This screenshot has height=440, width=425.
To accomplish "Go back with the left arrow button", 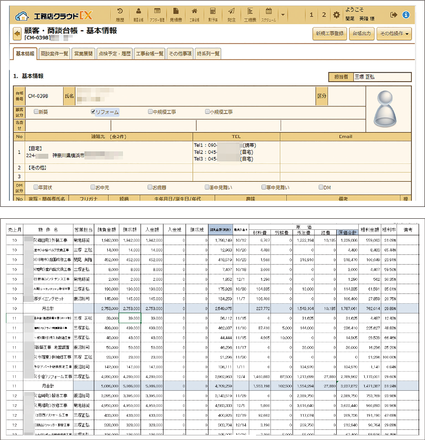I will pyautogui.click(x=17, y=34).
